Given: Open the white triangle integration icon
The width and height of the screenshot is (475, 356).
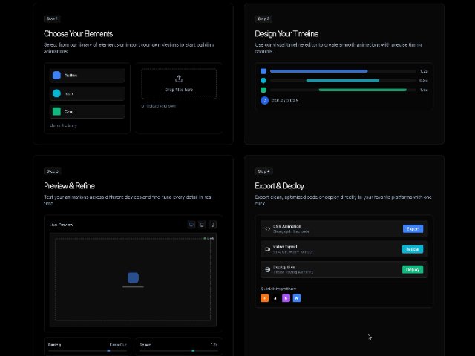Looking at the screenshot, I should click(275, 298).
